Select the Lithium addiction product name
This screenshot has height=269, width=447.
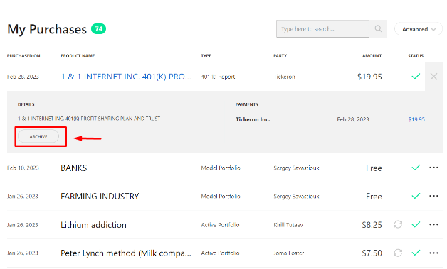(x=93, y=225)
